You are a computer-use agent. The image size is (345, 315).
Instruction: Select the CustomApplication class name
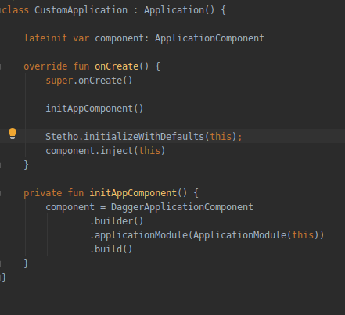click(x=81, y=10)
